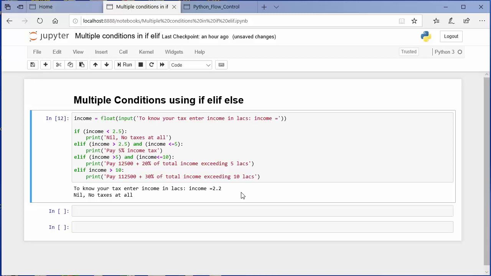The height and width of the screenshot is (276, 491).
Task: Open the tab preview chevron dropdown
Action: click(x=276, y=7)
